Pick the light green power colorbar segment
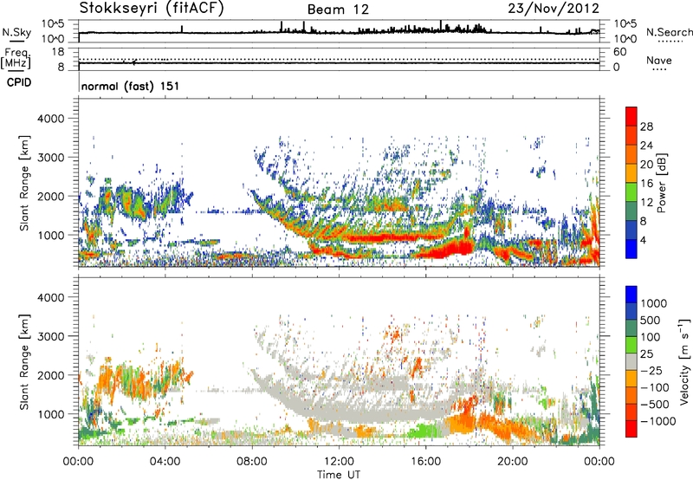Screen dimensions: 693x480 coord(631,191)
